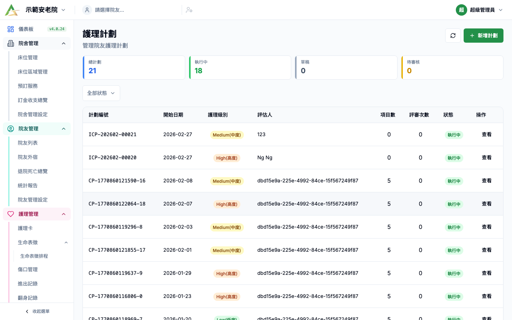Open 統計報告 in sidebar

[x=28, y=186]
